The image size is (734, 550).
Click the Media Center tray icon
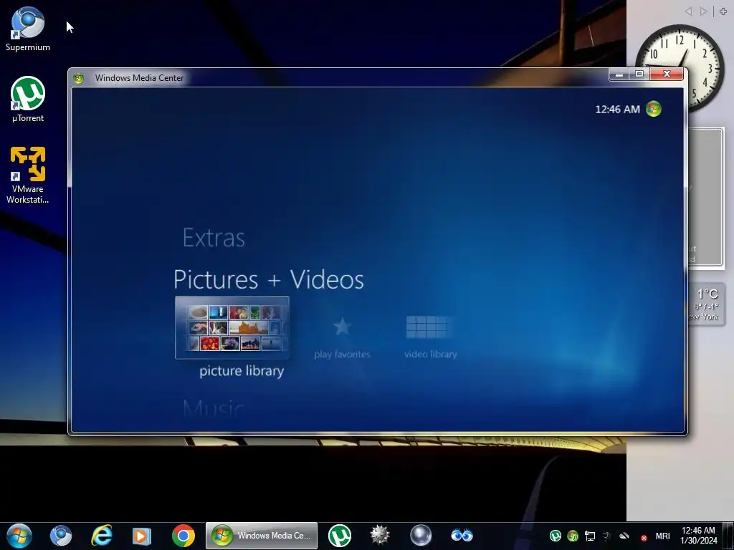(573, 536)
